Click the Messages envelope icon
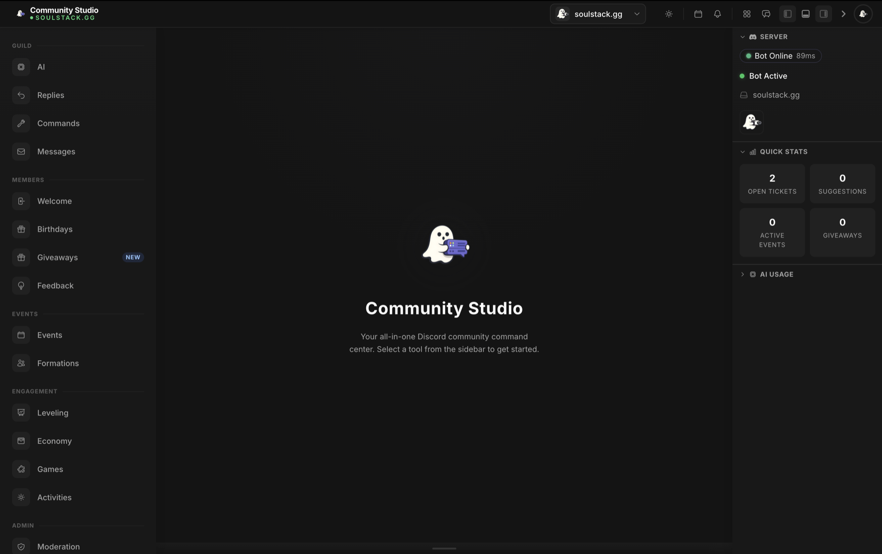This screenshot has width=882, height=554. (21, 152)
